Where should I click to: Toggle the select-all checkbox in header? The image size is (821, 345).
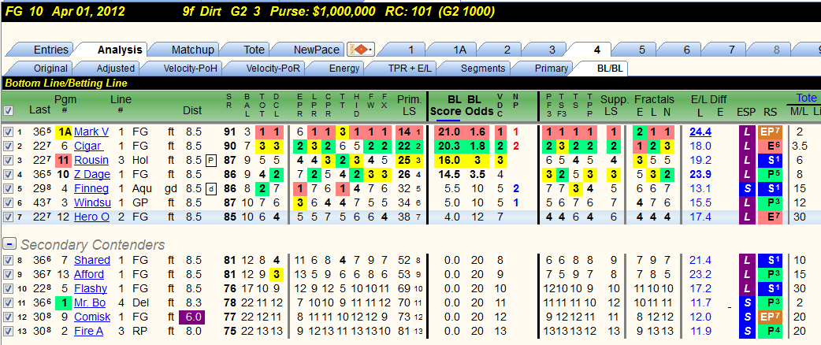(x=8, y=111)
